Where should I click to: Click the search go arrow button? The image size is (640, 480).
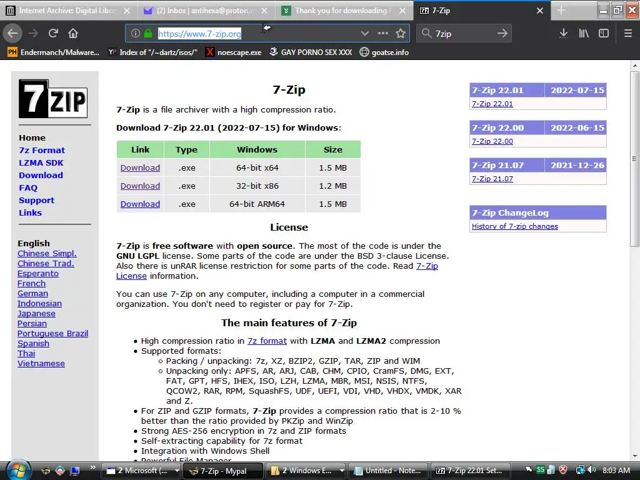pyautogui.click(x=502, y=34)
